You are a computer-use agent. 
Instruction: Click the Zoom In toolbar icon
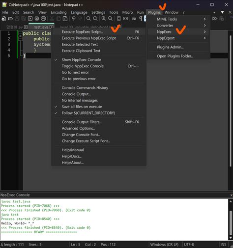point(104,19)
